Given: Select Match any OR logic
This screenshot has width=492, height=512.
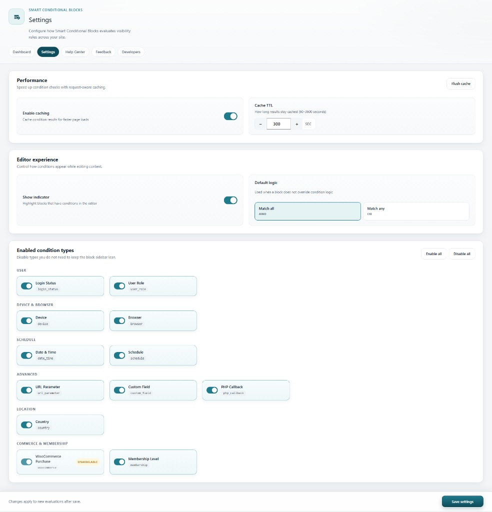Looking at the screenshot, I should pos(416,211).
